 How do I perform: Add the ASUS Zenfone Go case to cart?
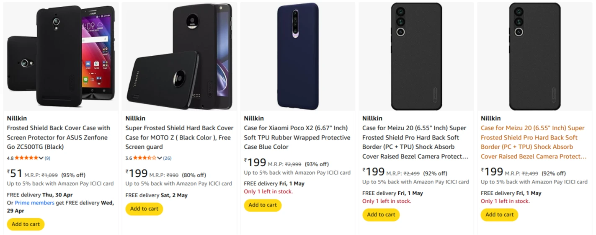click(x=26, y=224)
